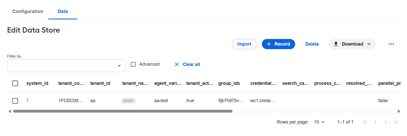
Task: Switch to the Configuration tab
Action: pyautogui.click(x=28, y=11)
